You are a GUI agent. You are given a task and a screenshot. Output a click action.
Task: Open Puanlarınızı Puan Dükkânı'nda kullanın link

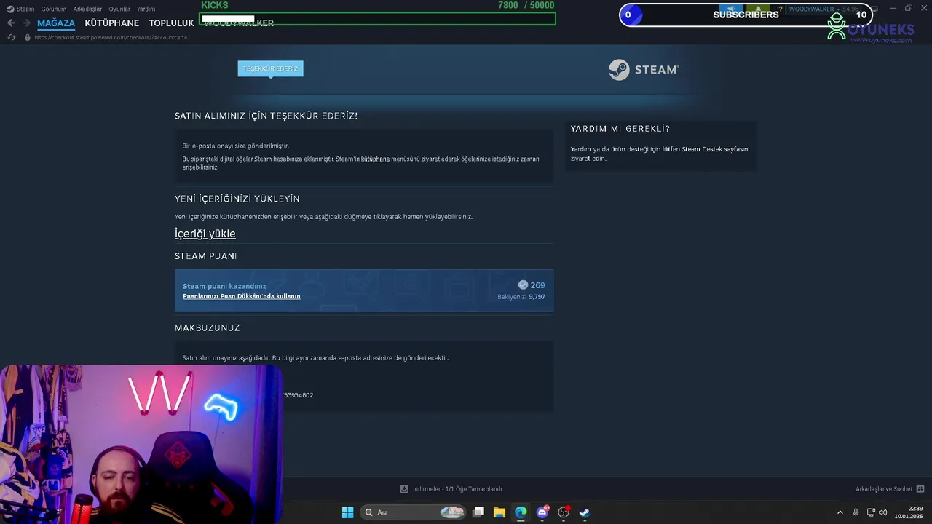point(241,296)
